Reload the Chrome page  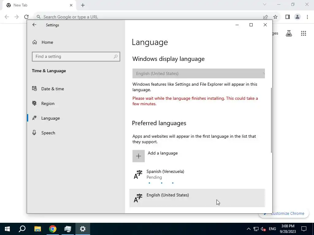(26, 17)
